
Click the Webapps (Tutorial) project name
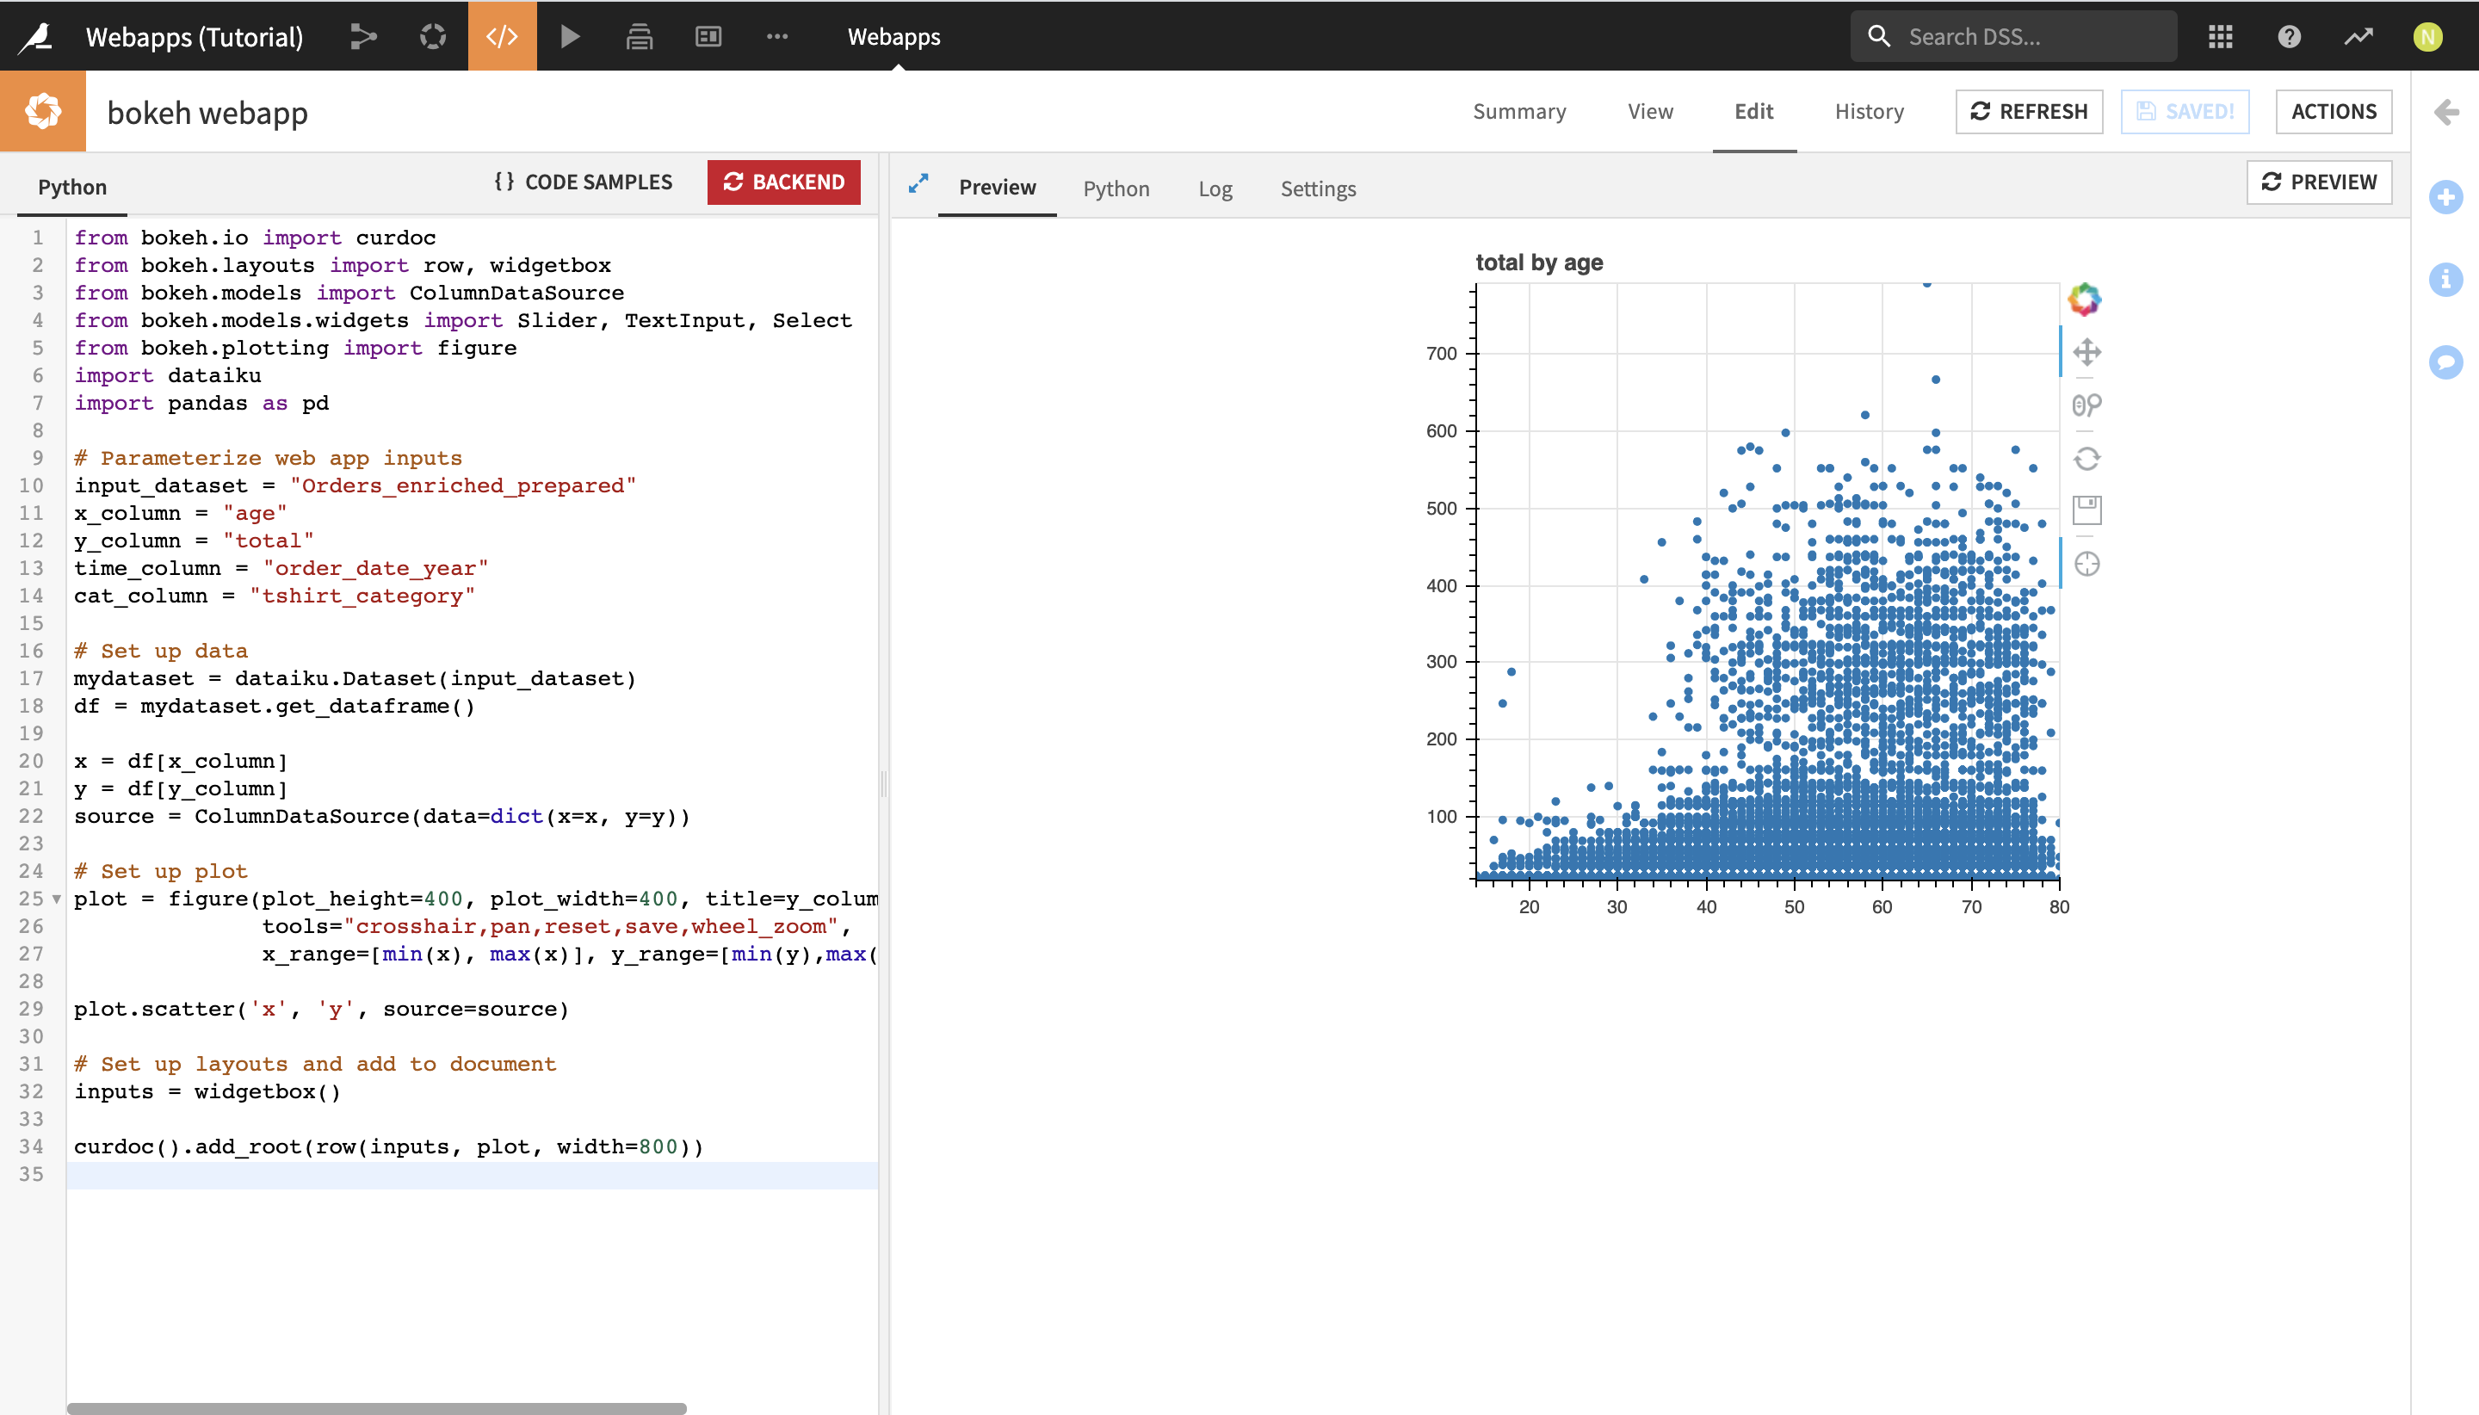click(195, 37)
